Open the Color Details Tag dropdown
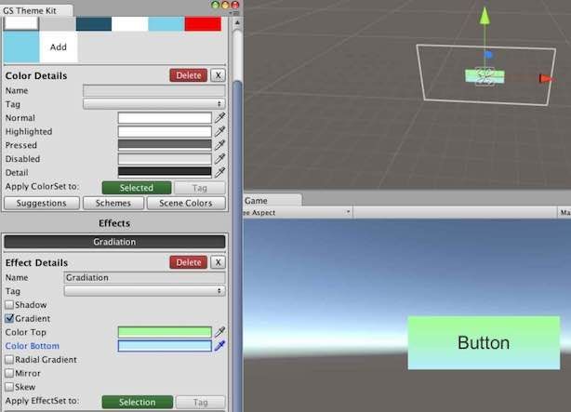The width and height of the screenshot is (571, 412). coord(154,104)
